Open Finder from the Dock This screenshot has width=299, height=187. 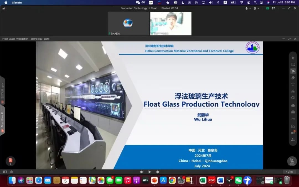[x=12, y=180]
